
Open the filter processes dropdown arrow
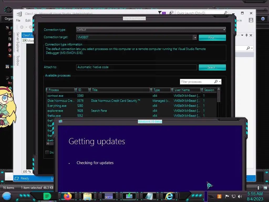tap(220, 82)
